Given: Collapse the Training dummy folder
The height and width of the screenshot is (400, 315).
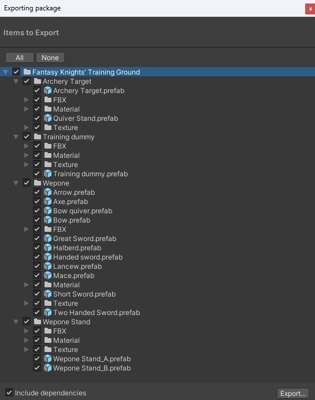Looking at the screenshot, I should 16,137.
